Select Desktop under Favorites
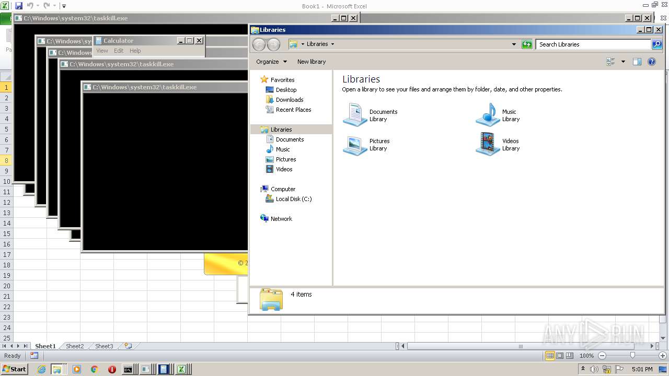This screenshot has height=376, width=669. click(286, 90)
